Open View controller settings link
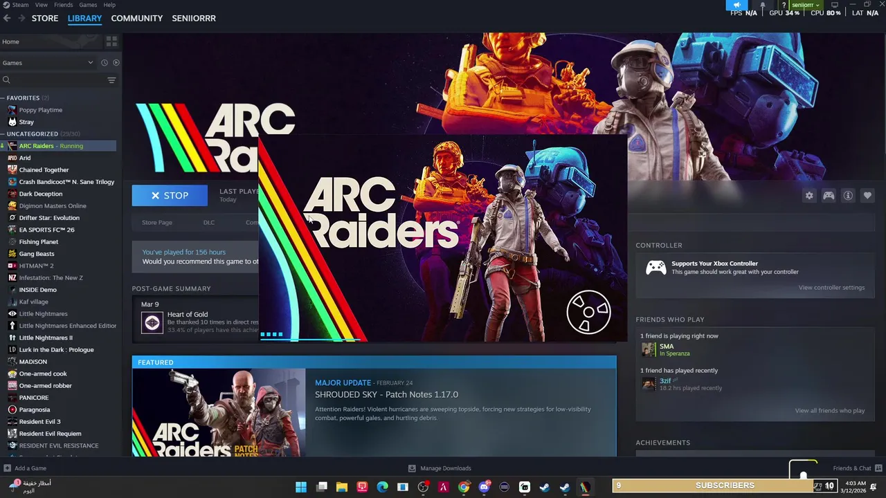 pyautogui.click(x=831, y=288)
